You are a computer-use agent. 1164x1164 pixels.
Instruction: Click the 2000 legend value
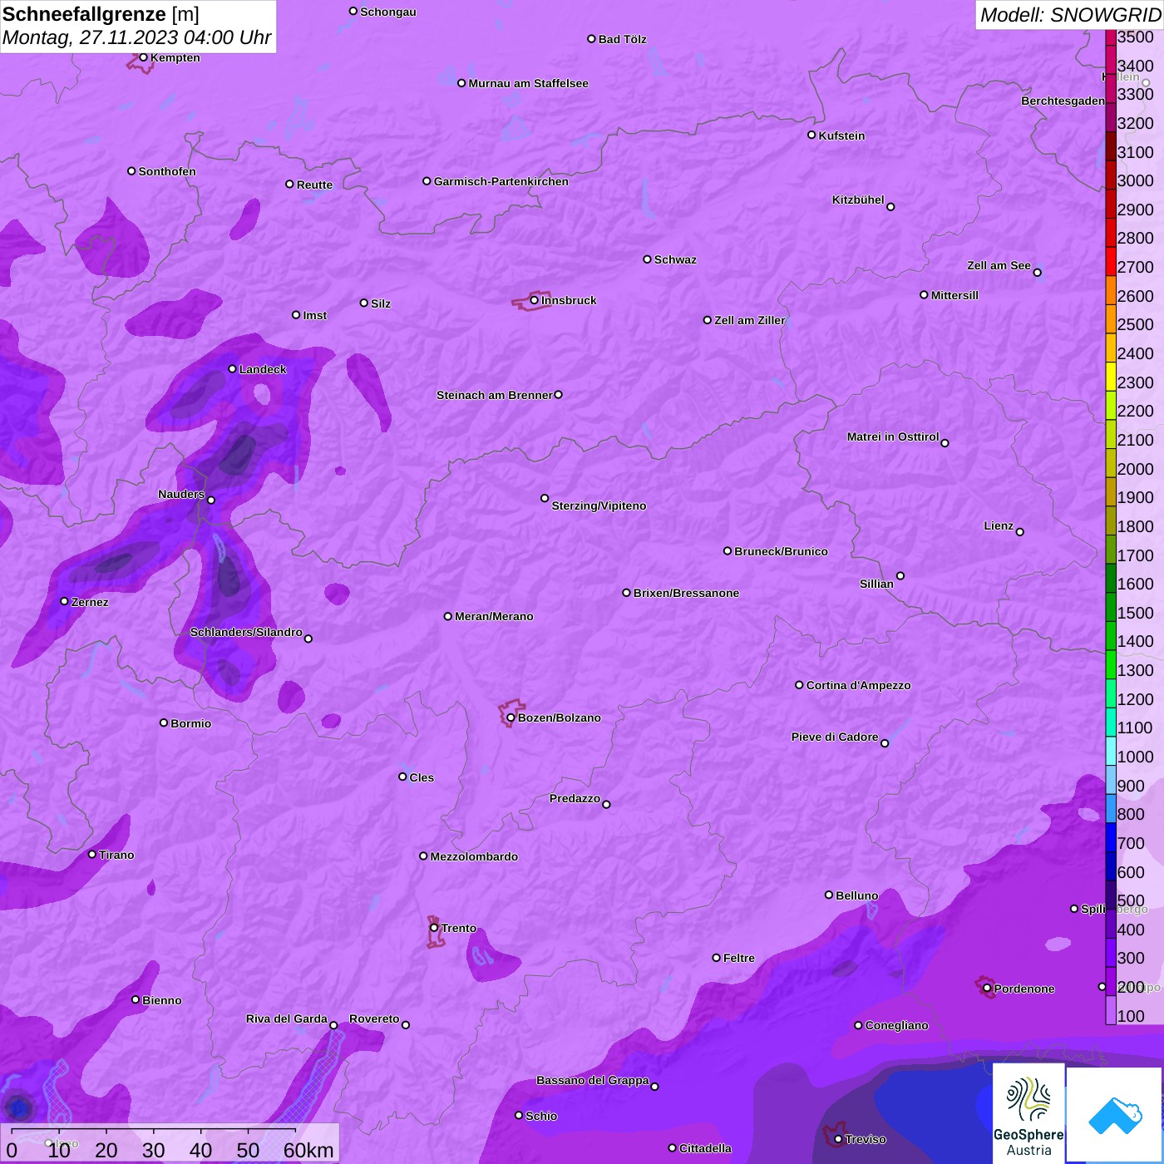(x=1136, y=469)
